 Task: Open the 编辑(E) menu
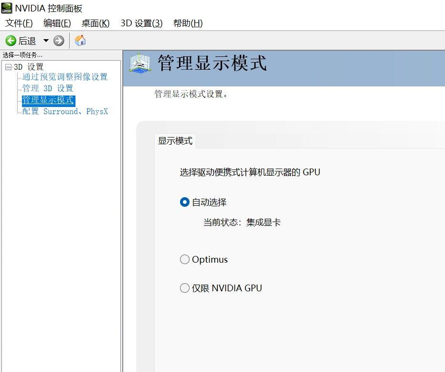57,23
